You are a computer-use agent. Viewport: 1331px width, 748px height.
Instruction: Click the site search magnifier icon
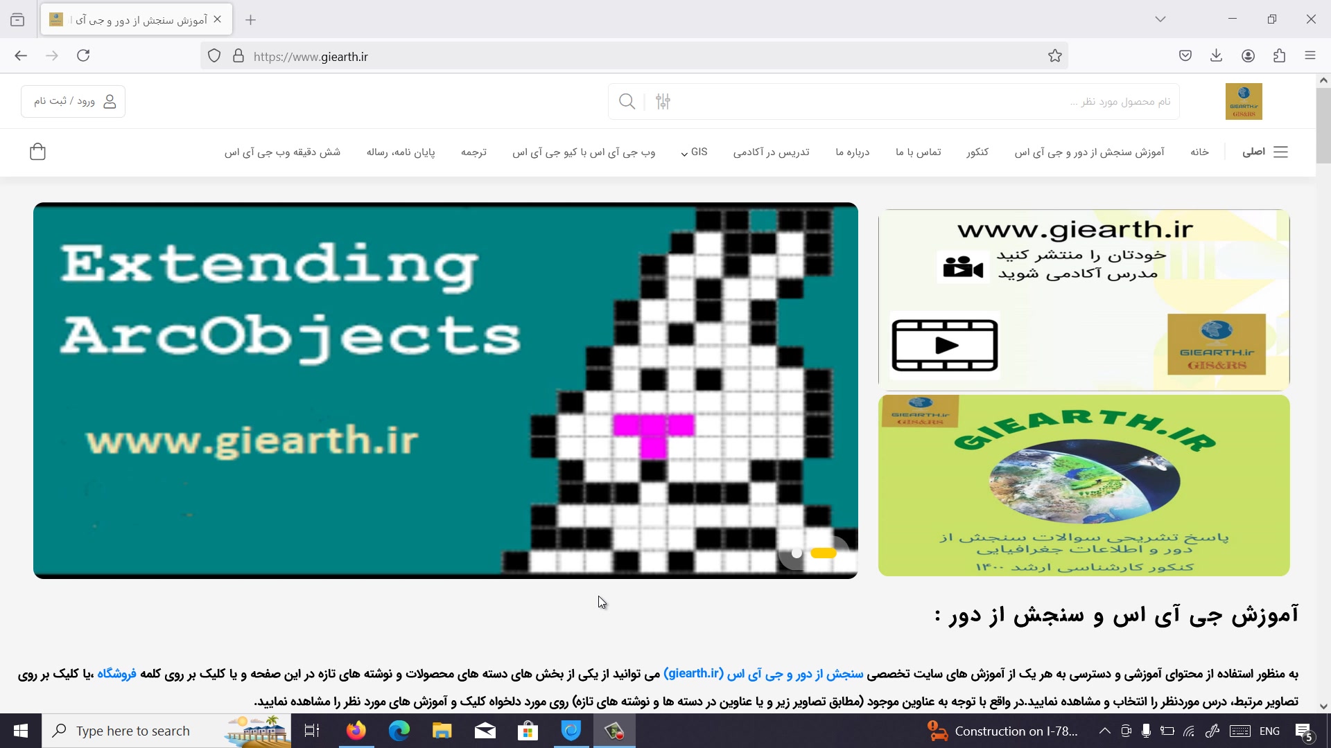(x=627, y=102)
